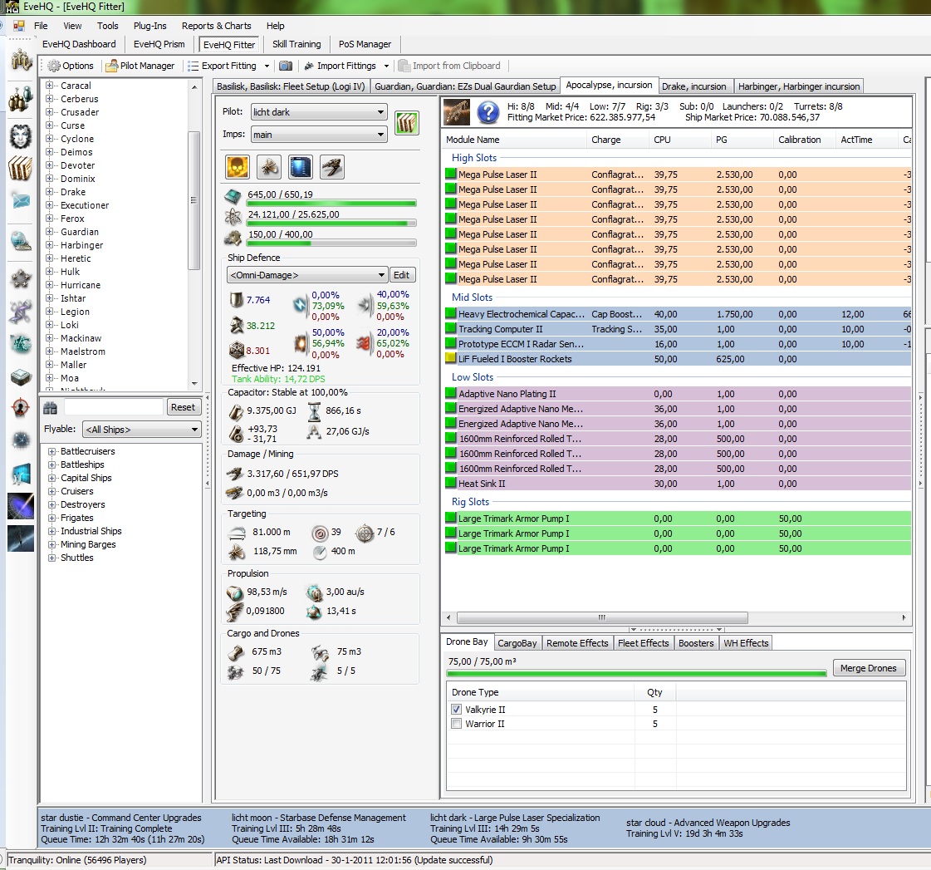Click the module list horizontal scrollbar
Image resolution: width=931 pixels, height=870 pixels.
pos(601,617)
